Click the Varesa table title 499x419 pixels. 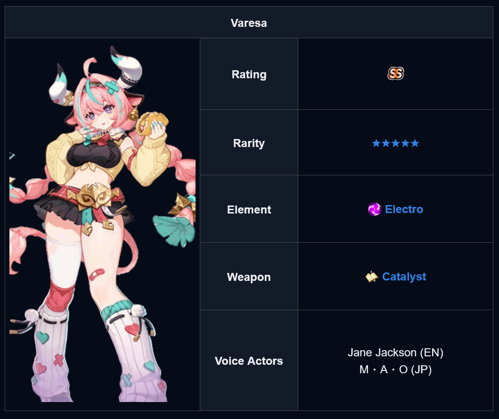coord(249,23)
